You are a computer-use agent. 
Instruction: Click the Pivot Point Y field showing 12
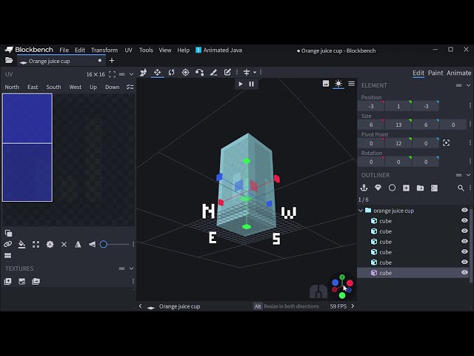[398, 143]
